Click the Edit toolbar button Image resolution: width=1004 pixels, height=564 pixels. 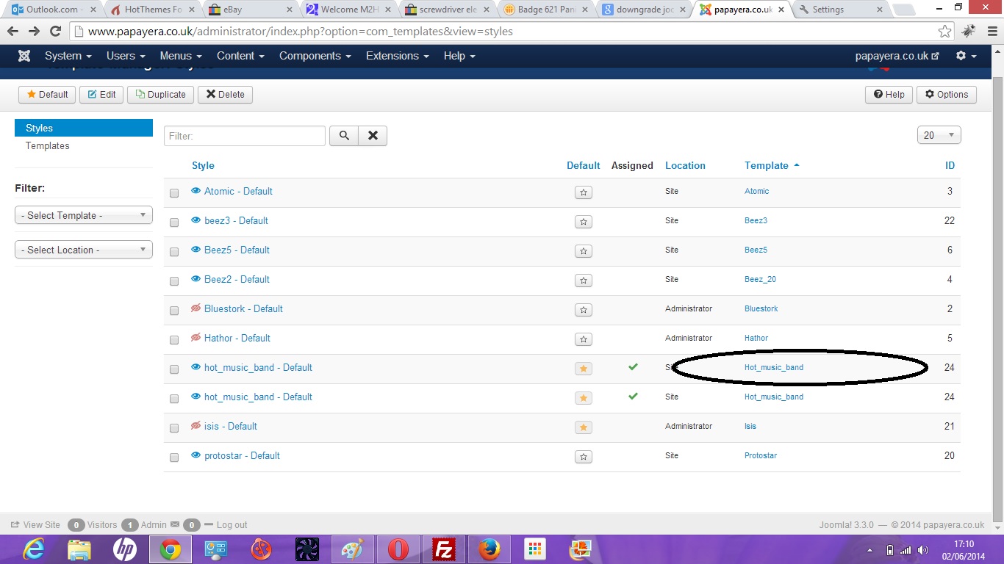click(x=101, y=94)
